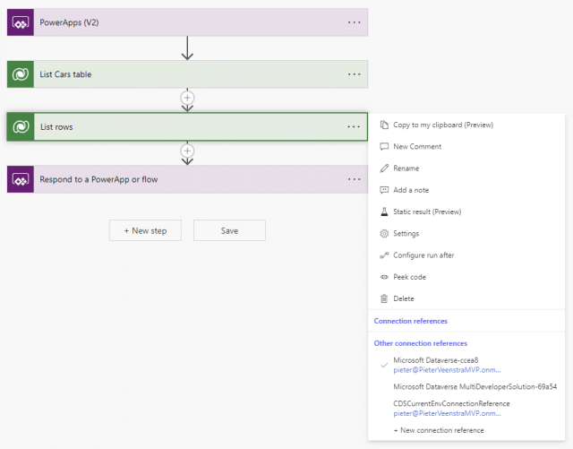Click the Save button
The image size is (573, 449).
pyautogui.click(x=229, y=230)
